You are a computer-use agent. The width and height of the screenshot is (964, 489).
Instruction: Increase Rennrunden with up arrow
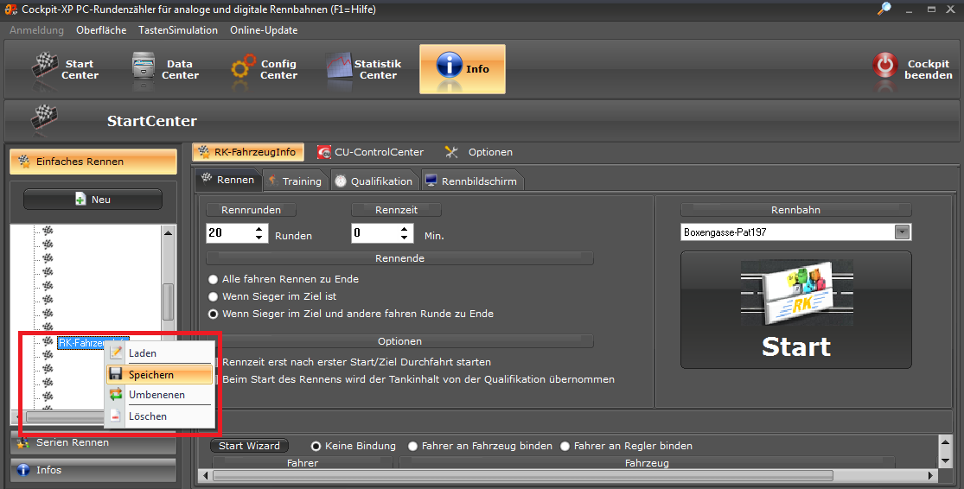[259, 229]
